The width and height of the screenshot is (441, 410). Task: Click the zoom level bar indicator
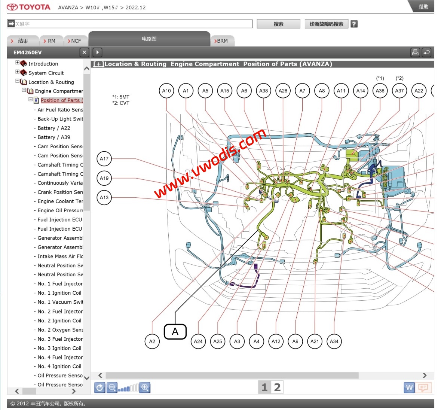[128, 388]
